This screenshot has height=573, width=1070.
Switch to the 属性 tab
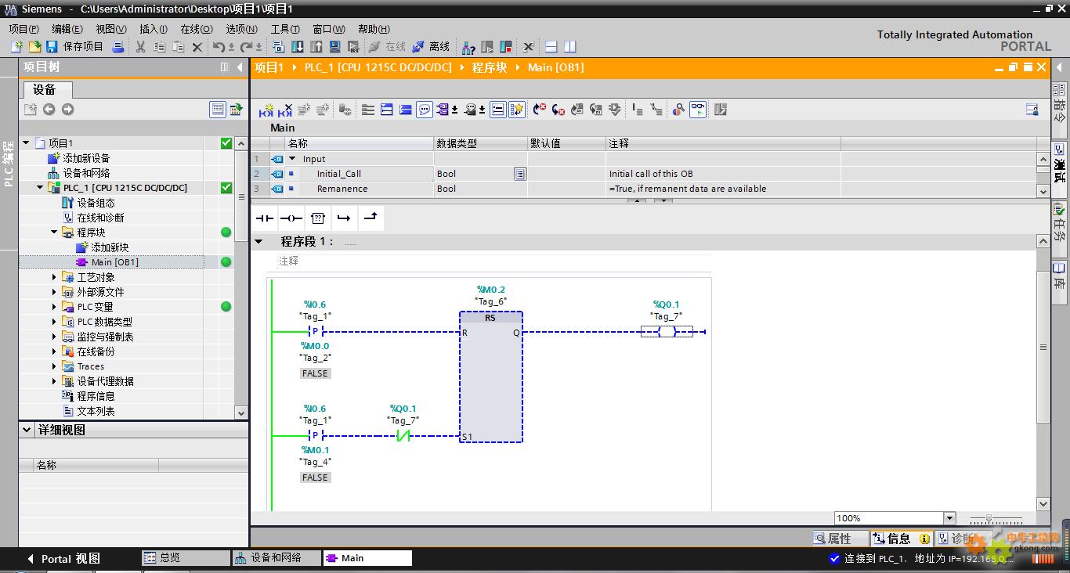pyautogui.click(x=839, y=539)
